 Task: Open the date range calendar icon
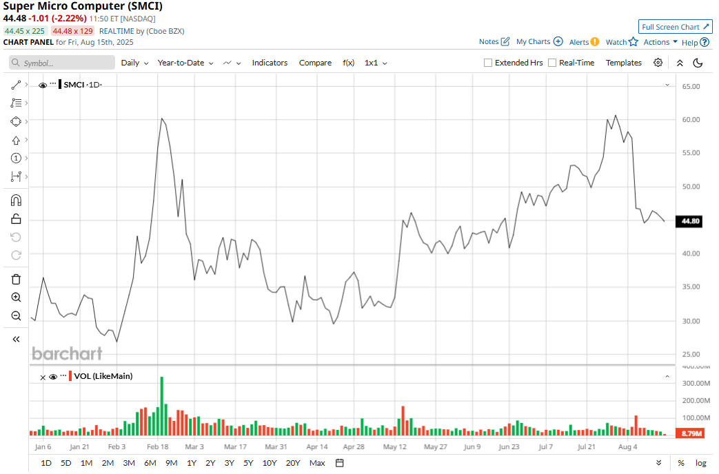pyautogui.click(x=339, y=463)
